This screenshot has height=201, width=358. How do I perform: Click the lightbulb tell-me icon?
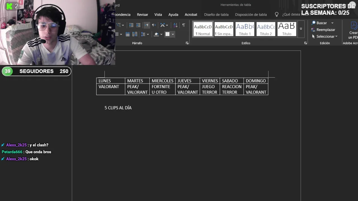pos(277,14)
